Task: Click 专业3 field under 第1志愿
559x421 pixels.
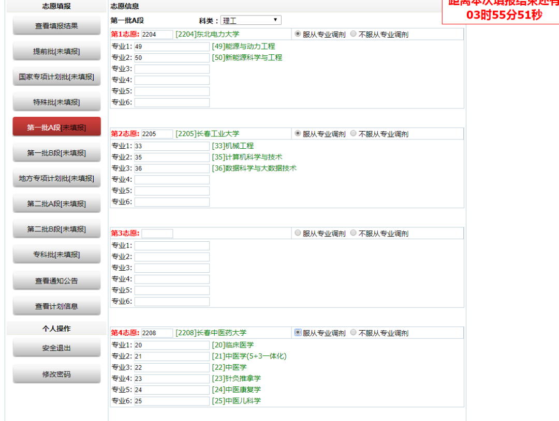Action: point(172,69)
